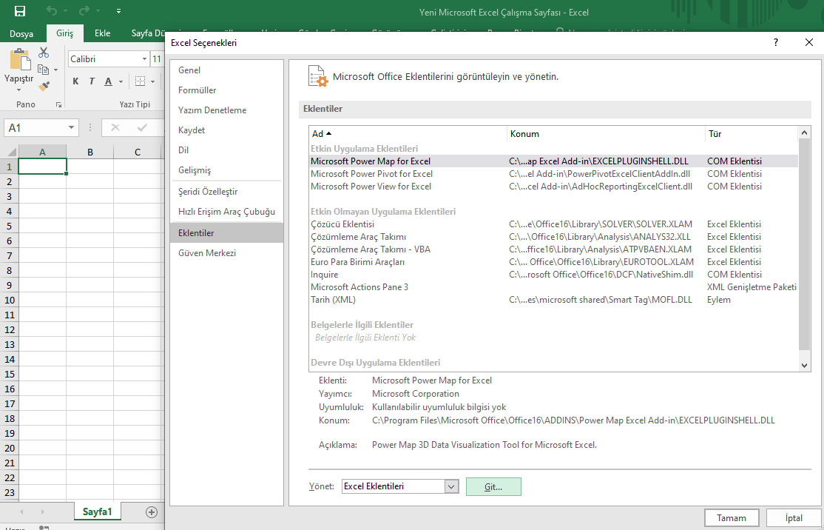
Task: Sort add-ins by the Konum column header
Action: pyautogui.click(x=606, y=133)
